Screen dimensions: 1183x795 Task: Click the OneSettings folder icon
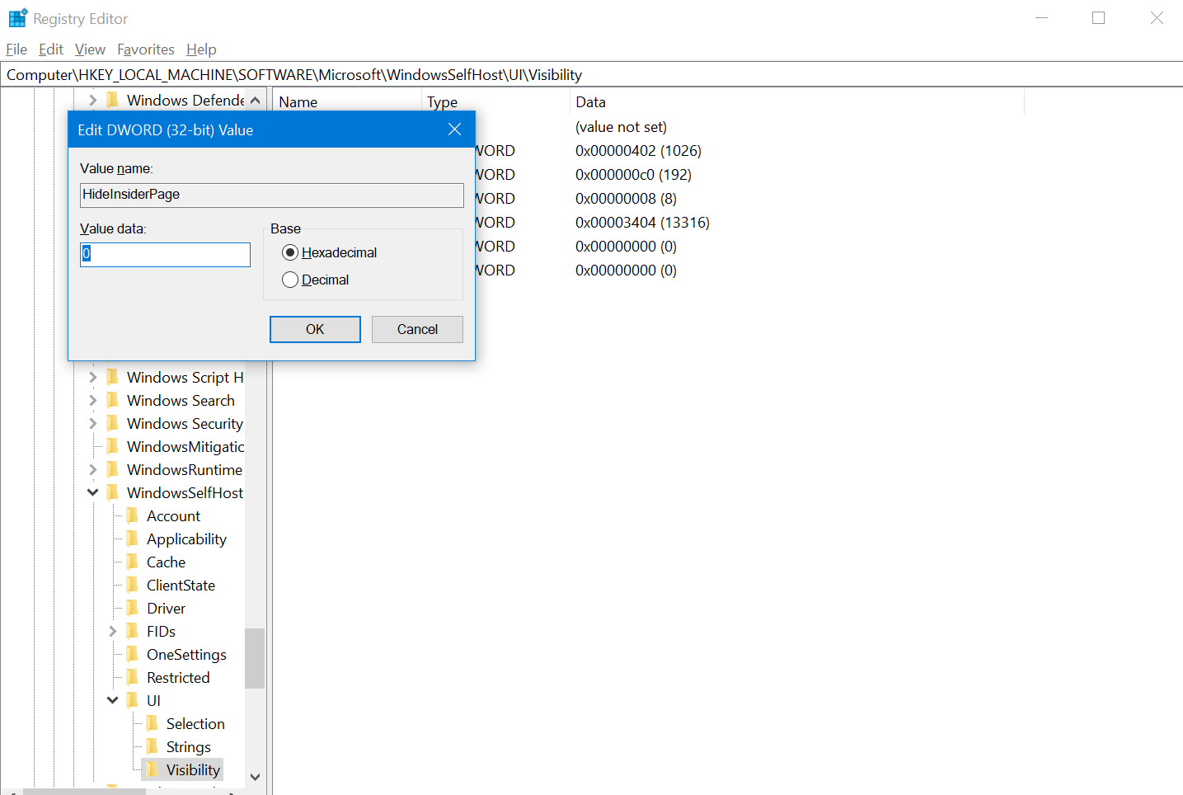coord(133,654)
